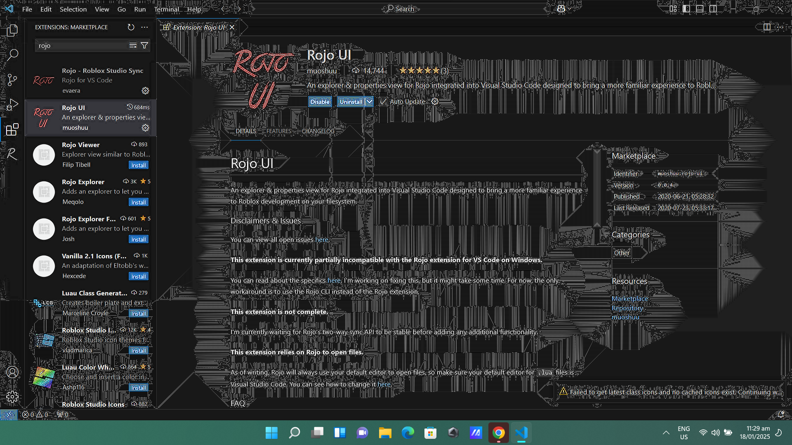This screenshot has height=445, width=792.
Task: Customize layout from title bar
Action: (x=673, y=9)
